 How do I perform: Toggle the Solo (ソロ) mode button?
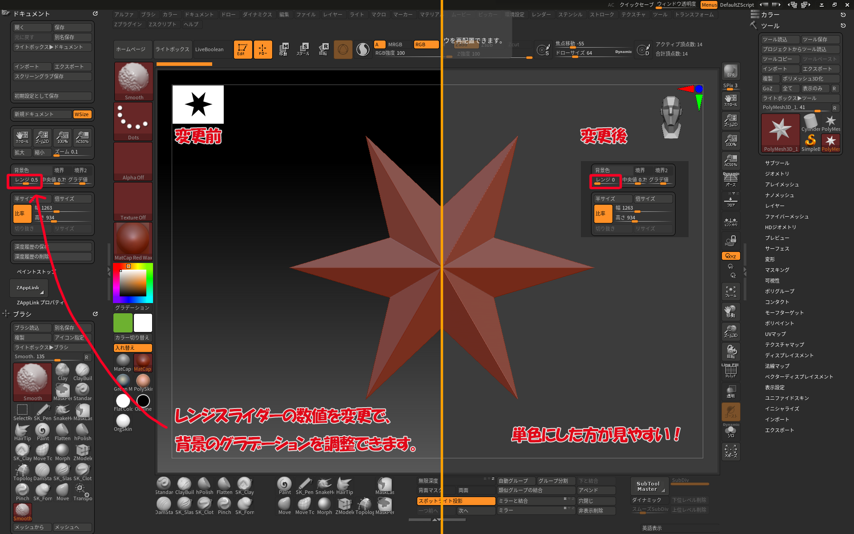point(731,431)
